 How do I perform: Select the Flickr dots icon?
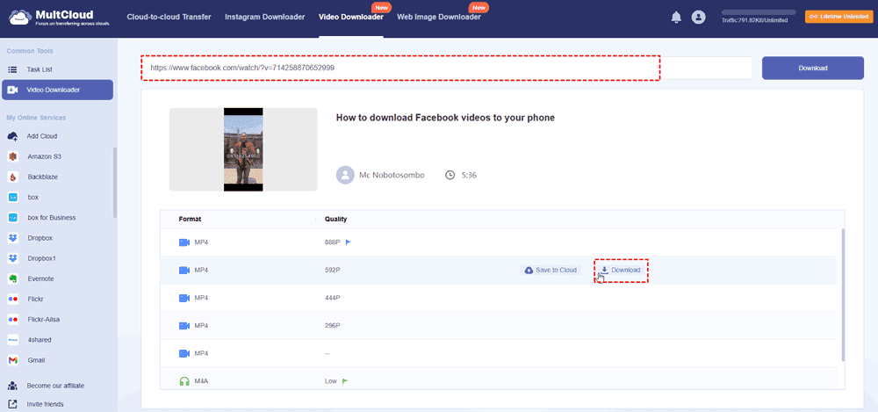tap(12, 299)
